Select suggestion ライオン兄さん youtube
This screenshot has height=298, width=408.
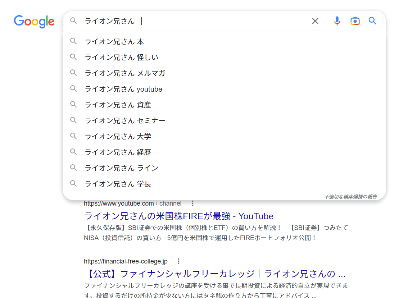224,89
